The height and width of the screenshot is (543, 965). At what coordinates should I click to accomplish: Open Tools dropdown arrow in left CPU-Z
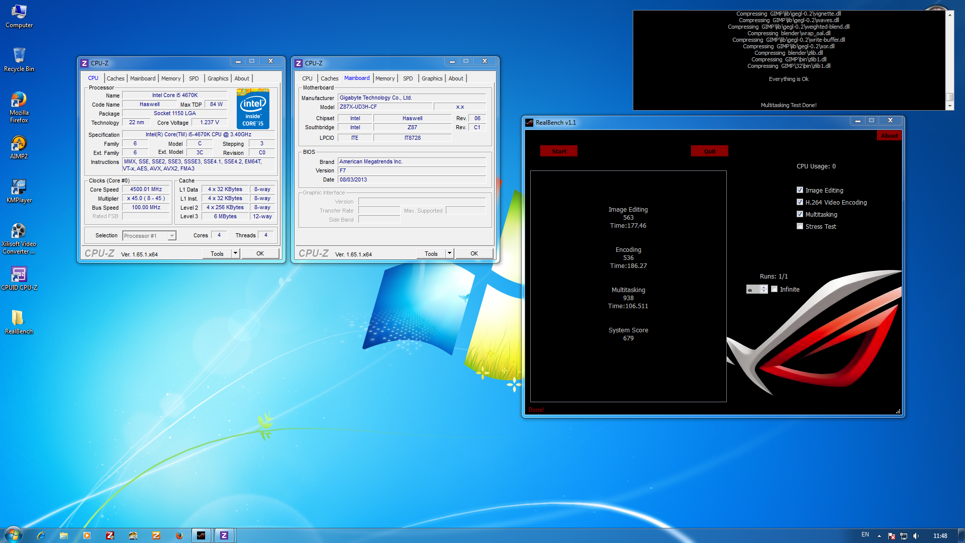[235, 253]
